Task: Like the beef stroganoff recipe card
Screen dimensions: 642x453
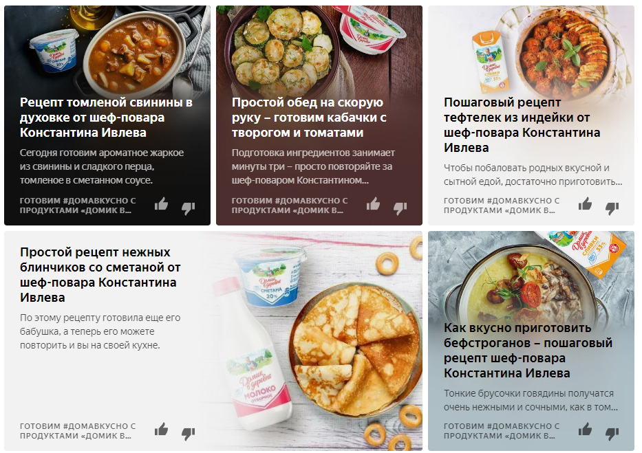Action: pos(586,430)
